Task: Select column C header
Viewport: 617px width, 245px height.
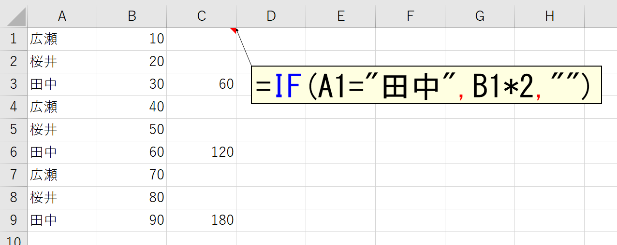Action: (201, 16)
